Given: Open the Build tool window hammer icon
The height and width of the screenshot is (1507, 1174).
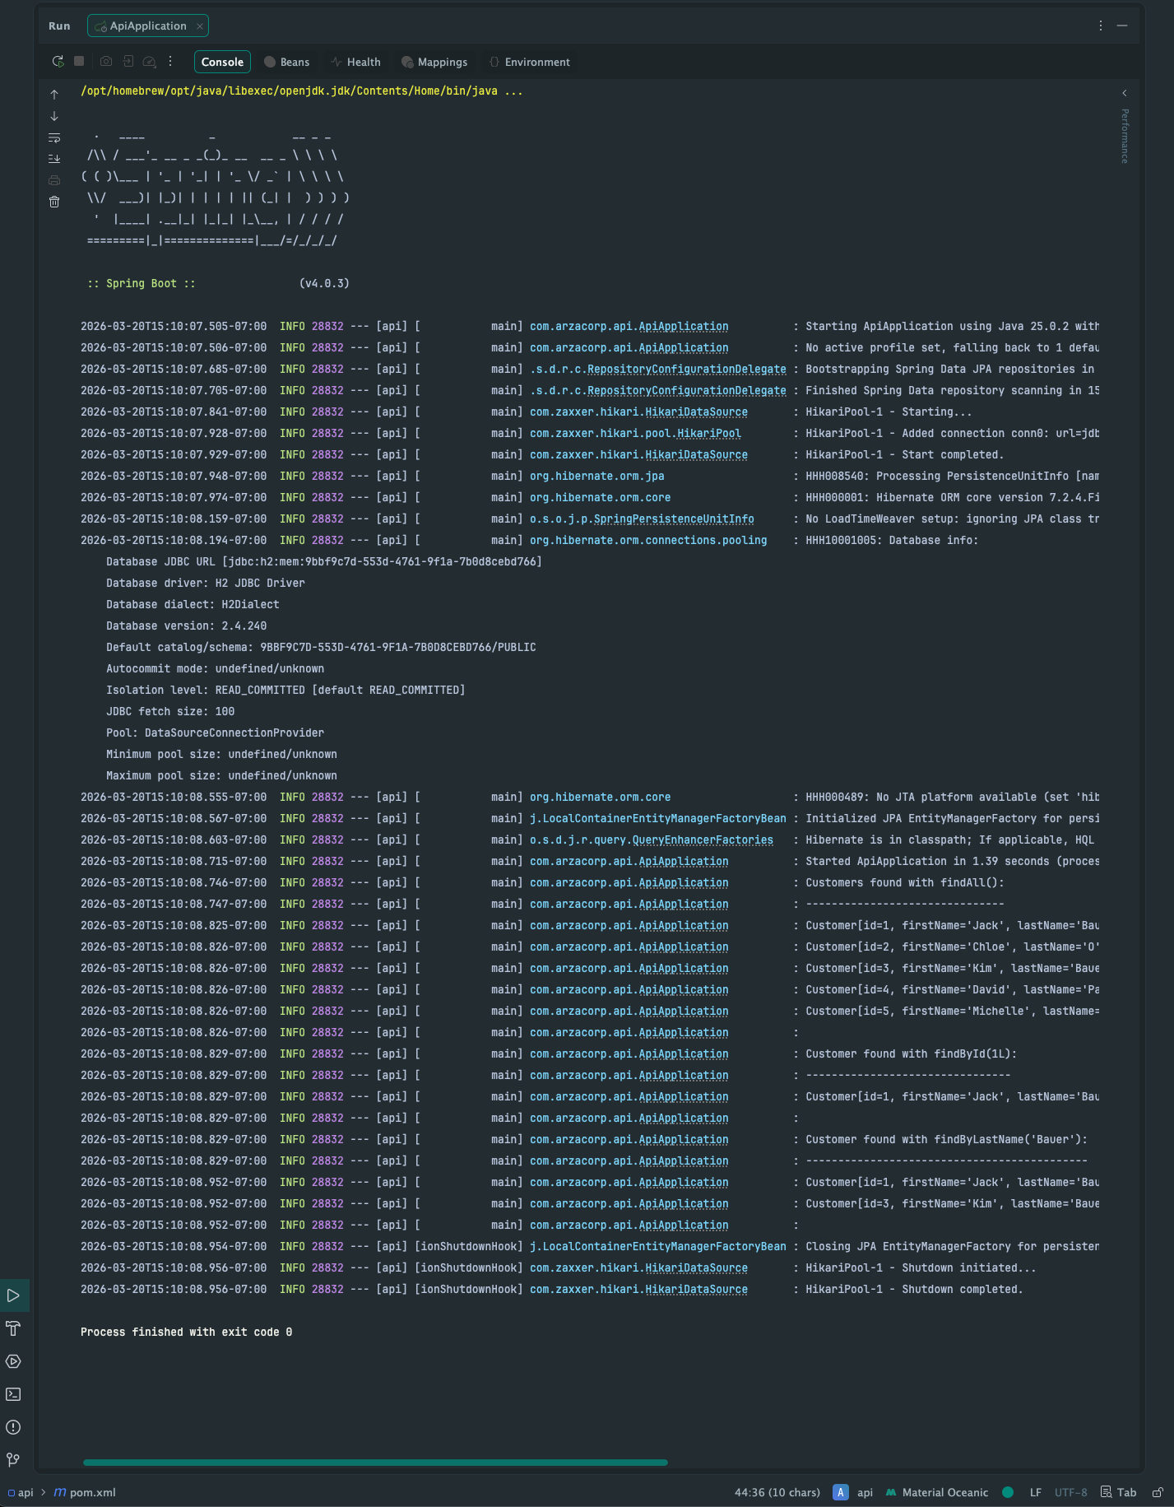Looking at the screenshot, I should click(x=13, y=1328).
